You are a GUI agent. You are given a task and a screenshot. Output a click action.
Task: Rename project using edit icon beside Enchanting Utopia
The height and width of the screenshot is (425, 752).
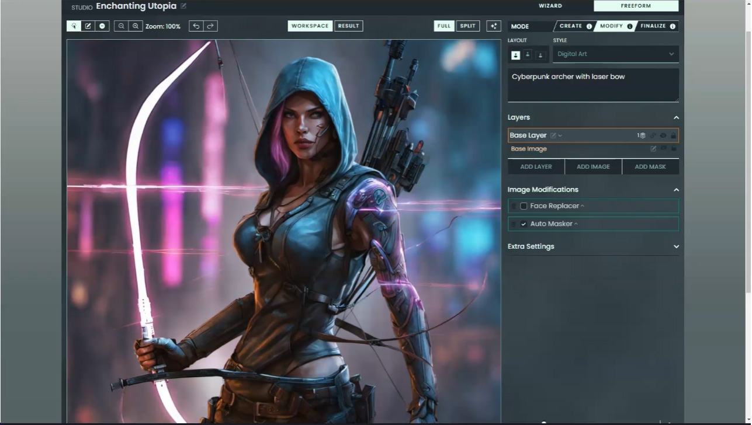click(x=183, y=6)
